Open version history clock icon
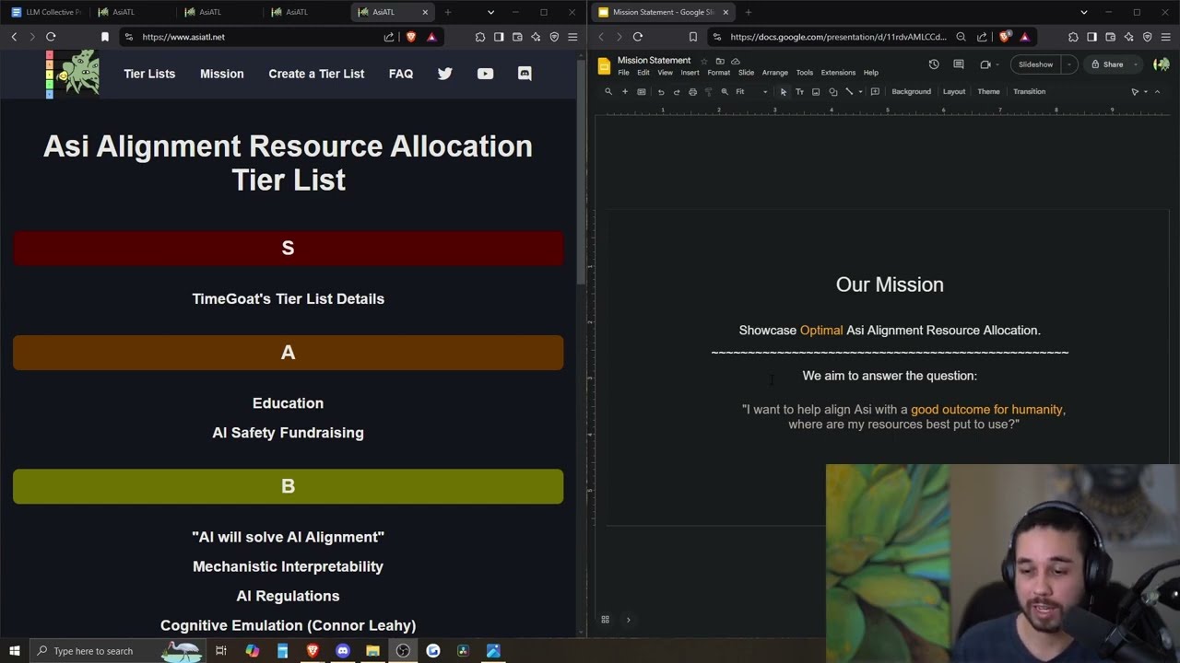The width and height of the screenshot is (1180, 663). (934, 64)
